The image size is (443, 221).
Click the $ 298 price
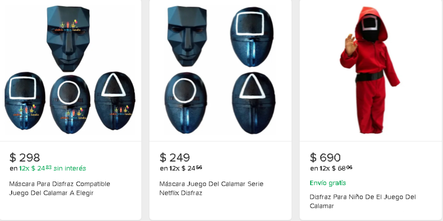coord(24,157)
